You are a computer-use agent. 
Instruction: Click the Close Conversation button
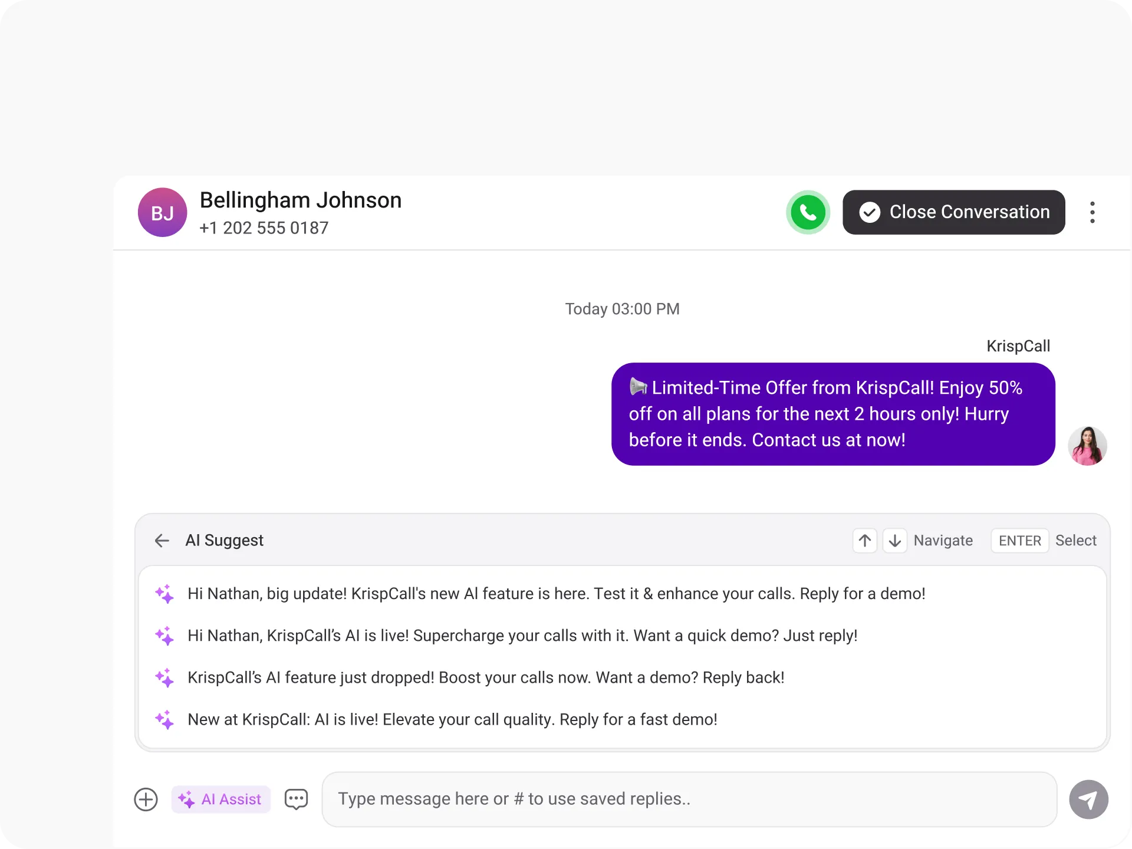[953, 212]
